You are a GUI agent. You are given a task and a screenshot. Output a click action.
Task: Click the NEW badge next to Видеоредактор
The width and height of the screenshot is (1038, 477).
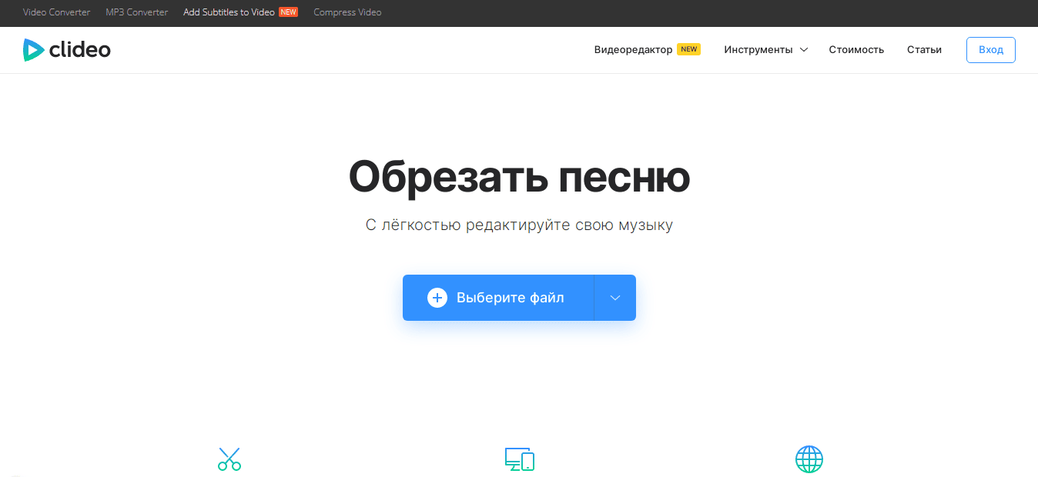tap(690, 48)
